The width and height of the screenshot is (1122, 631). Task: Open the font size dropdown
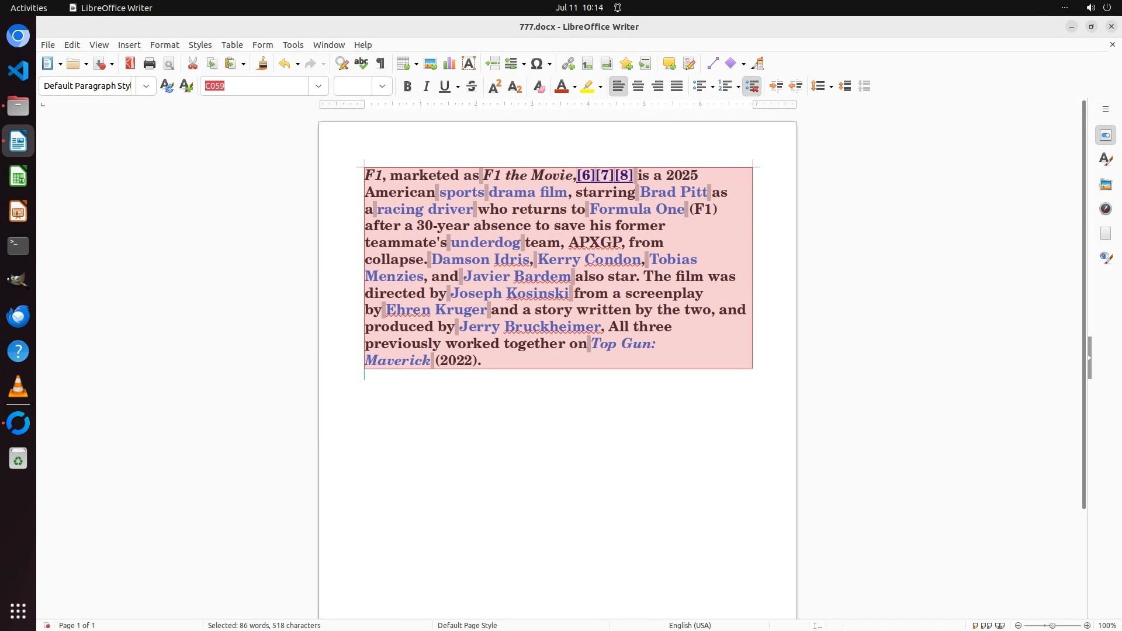click(382, 86)
